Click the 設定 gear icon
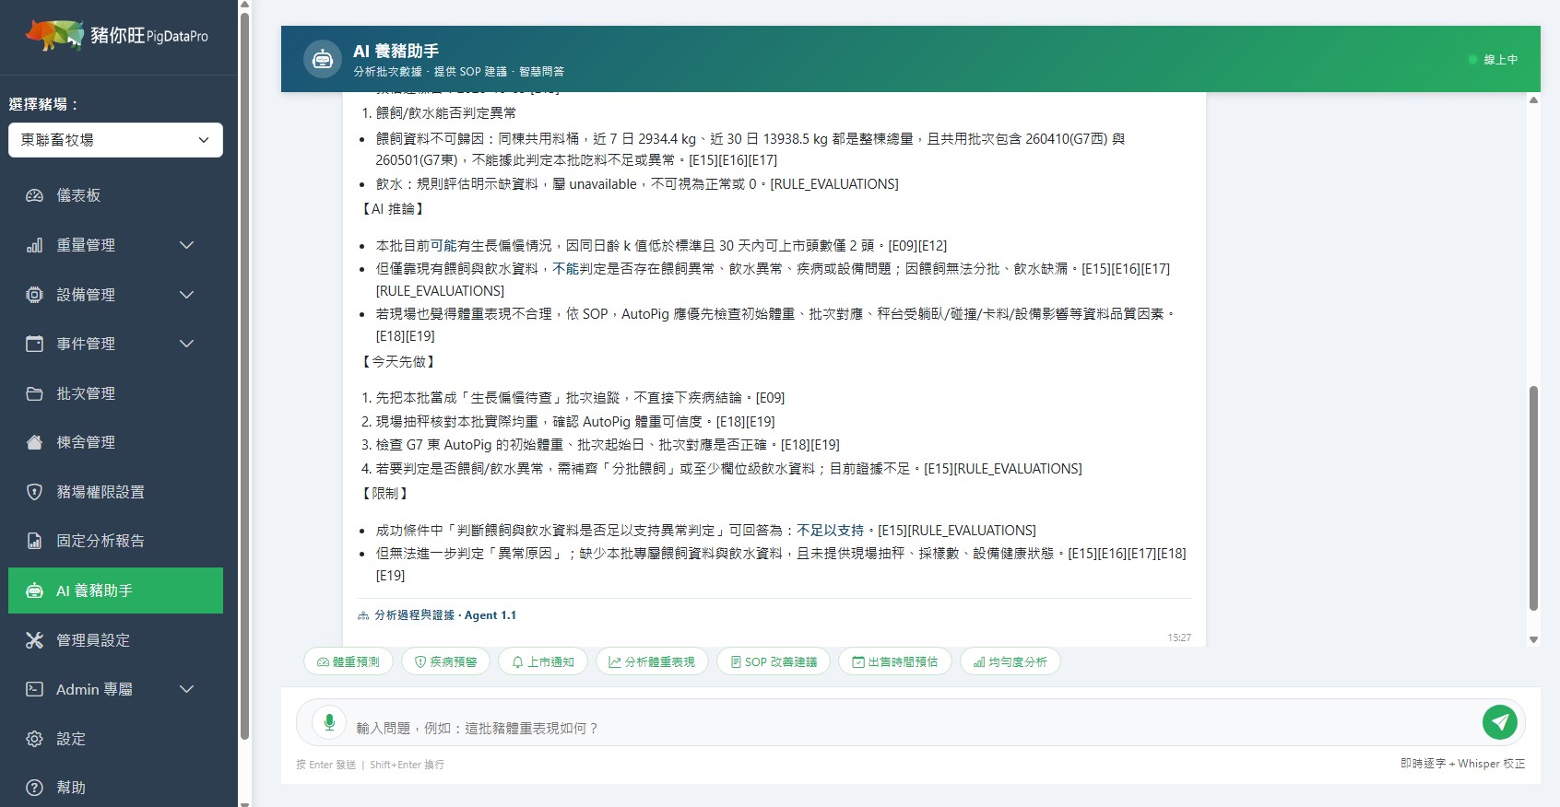The image size is (1560, 807). click(x=34, y=739)
